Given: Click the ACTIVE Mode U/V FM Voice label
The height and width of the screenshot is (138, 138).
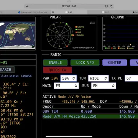Looking at the screenshot, I should (67, 97).
